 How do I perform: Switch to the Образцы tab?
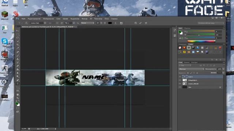[187, 28]
